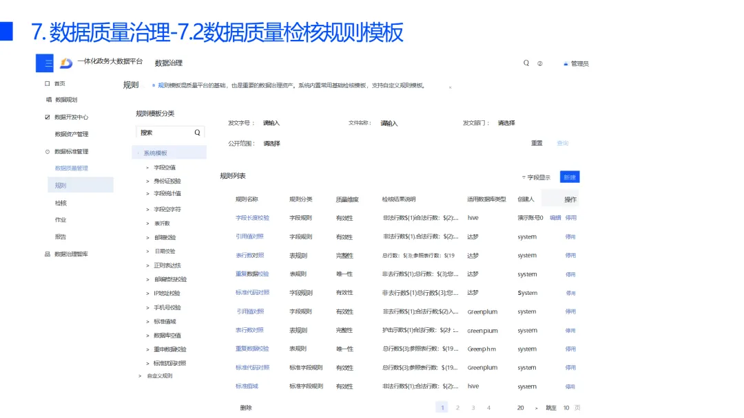Click 停用 in the 字段长度校验 row

pos(571,218)
